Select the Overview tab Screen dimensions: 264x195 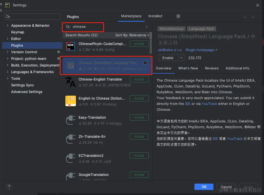(x=163, y=68)
